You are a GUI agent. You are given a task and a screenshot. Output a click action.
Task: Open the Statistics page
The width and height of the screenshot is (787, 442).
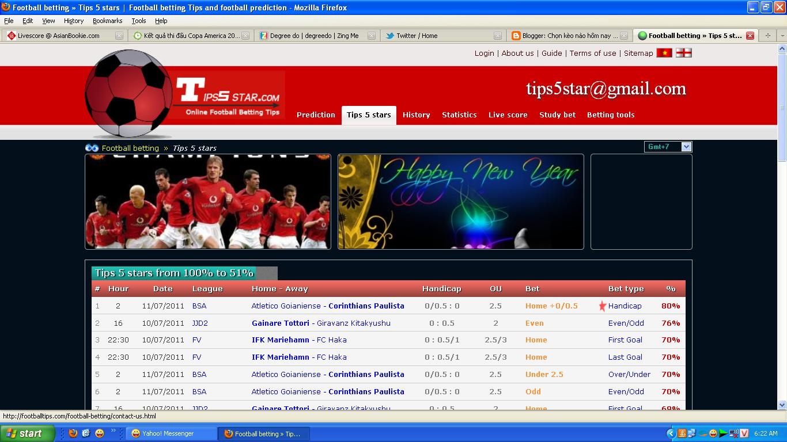click(x=459, y=115)
